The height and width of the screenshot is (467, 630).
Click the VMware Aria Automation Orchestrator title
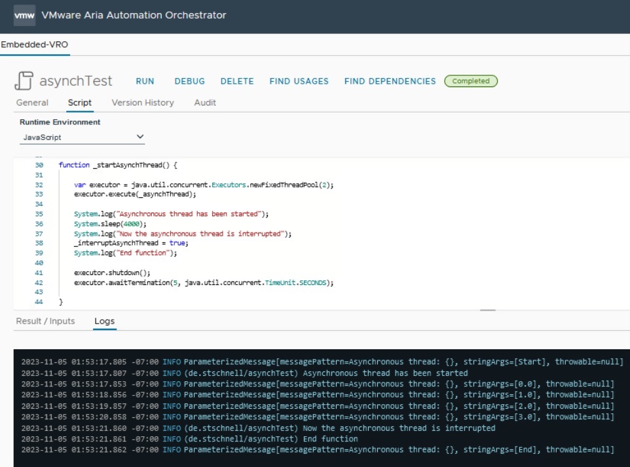[x=134, y=15]
